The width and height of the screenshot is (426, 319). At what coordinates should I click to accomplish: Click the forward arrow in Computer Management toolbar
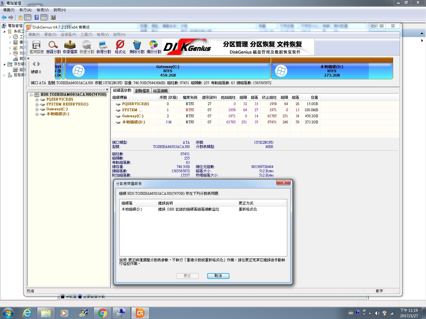[x=11, y=17]
